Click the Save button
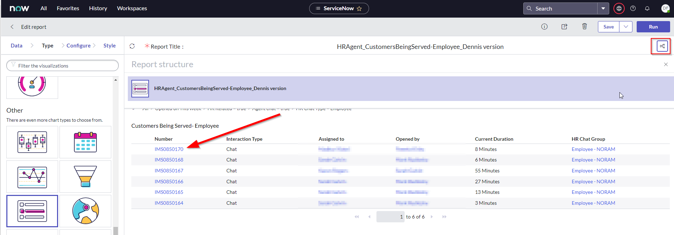This screenshot has height=235, width=674. (609, 27)
